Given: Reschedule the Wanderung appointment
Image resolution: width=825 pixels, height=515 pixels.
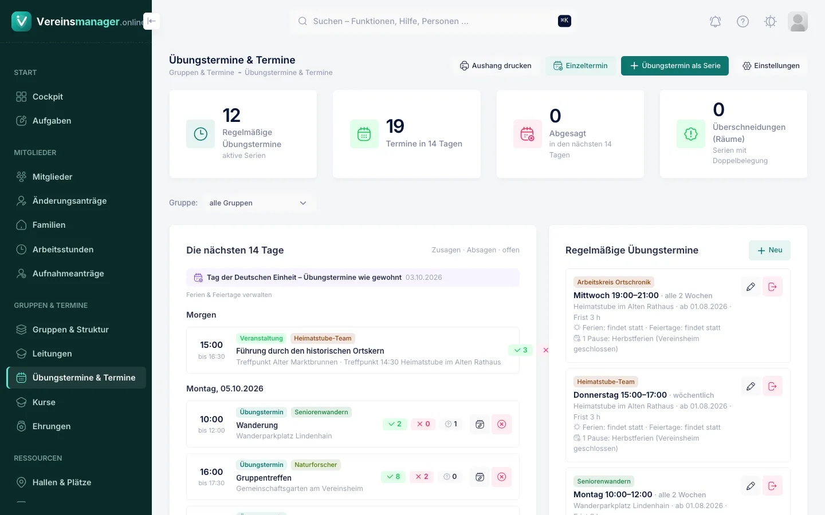Looking at the screenshot, I should click(480, 424).
